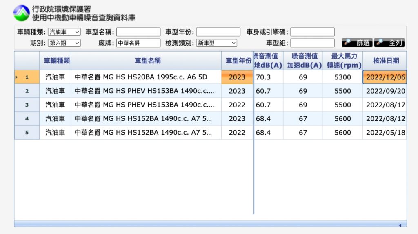Click approval date 2022/05/18
The height and width of the screenshot is (234, 418).
point(385,132)
